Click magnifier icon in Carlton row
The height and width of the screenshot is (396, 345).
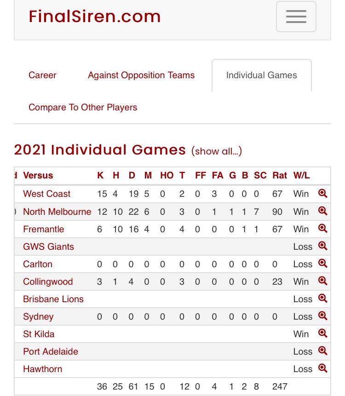322,264
